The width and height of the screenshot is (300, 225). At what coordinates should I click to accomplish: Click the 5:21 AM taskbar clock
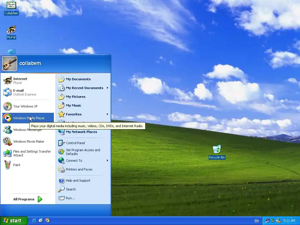[289, 221]
